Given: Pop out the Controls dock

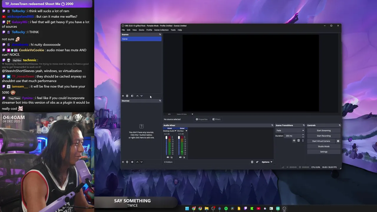Looking at the screenshot, I should 340,125.
